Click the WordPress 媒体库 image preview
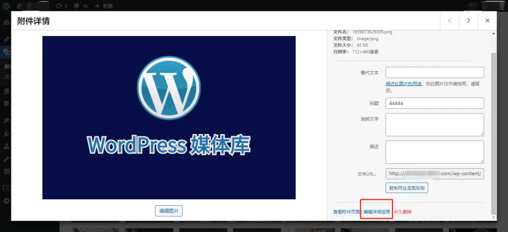508x232 pixels. 169,118
